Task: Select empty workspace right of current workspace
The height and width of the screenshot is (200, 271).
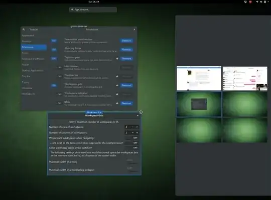Action: (245, 104)
